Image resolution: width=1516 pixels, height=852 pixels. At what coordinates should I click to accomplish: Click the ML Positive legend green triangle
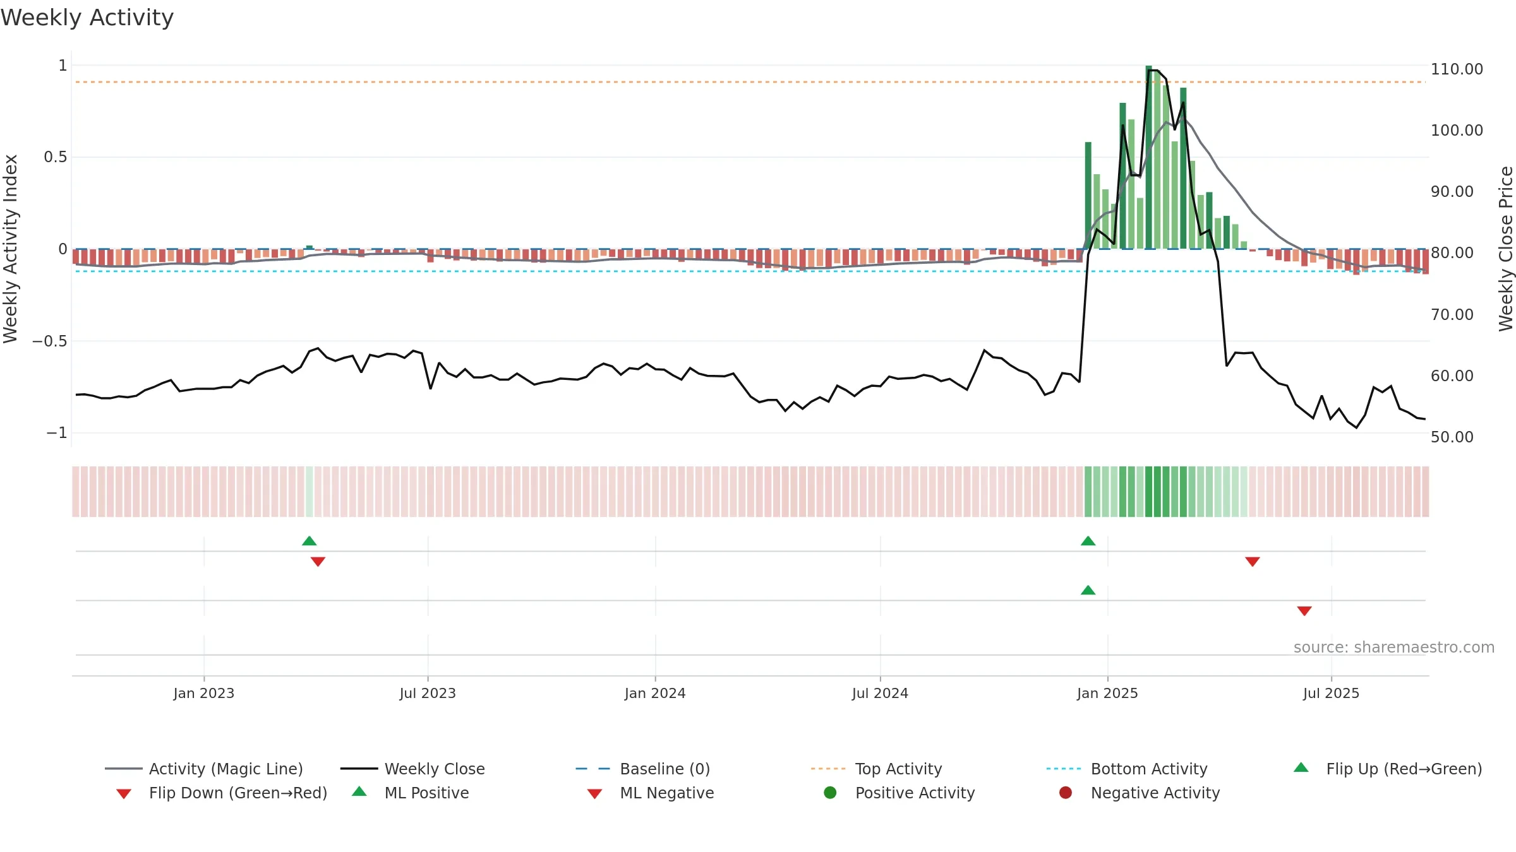pos(359,791)
